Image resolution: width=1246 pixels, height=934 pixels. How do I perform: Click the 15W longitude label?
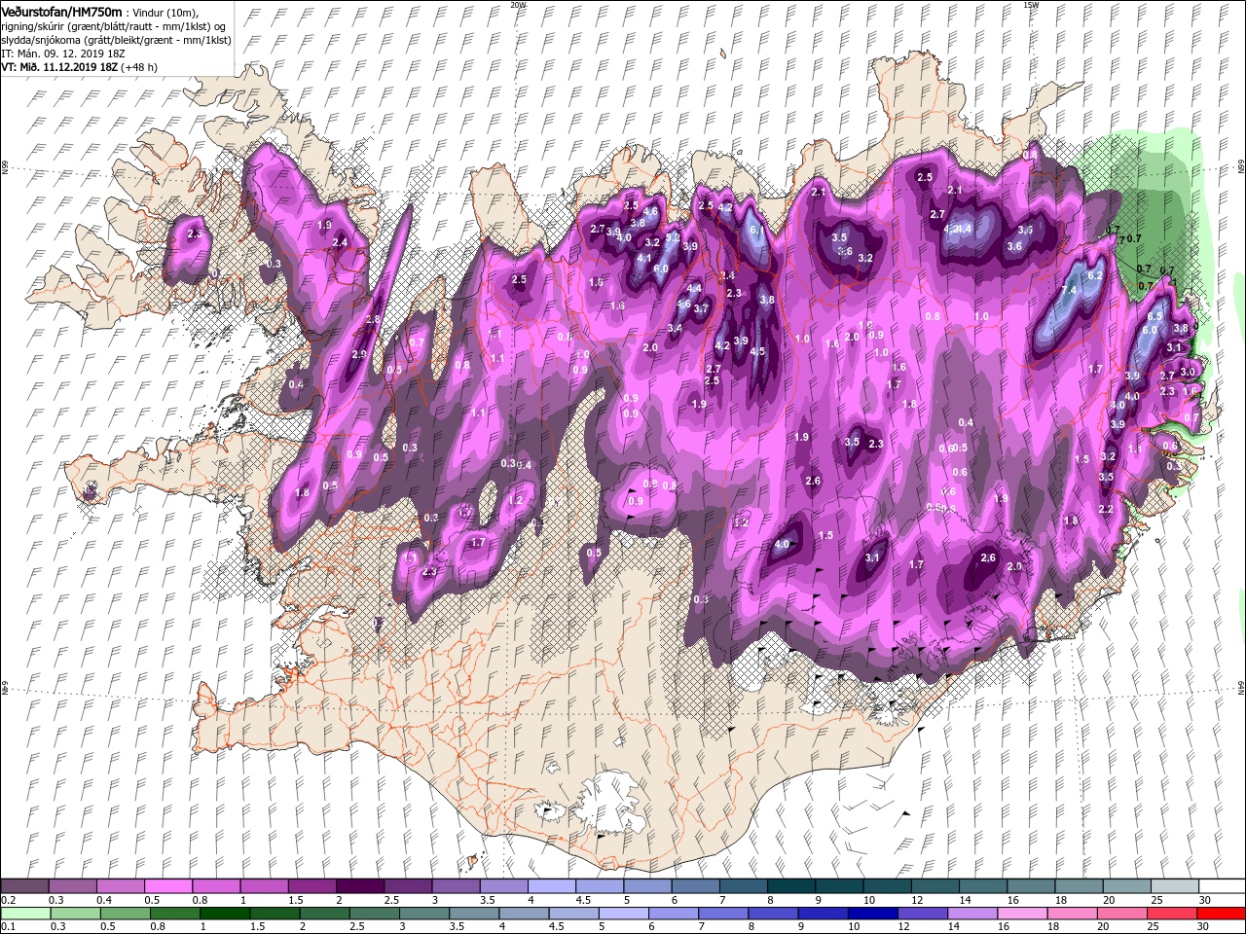tap(1031, 5)
